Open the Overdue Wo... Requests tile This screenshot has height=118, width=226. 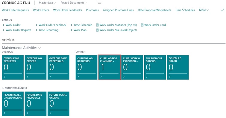point(13,67)
